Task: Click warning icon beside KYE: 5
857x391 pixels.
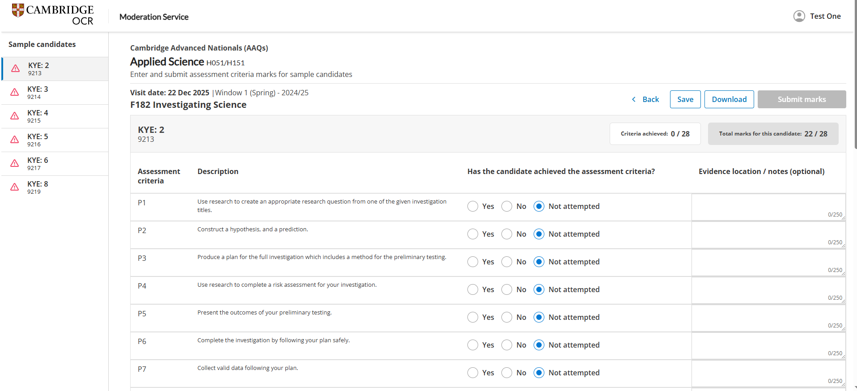Action: click(x=15, y=140)
